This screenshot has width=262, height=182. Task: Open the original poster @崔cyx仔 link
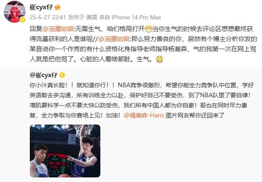[x=44, y=75]
